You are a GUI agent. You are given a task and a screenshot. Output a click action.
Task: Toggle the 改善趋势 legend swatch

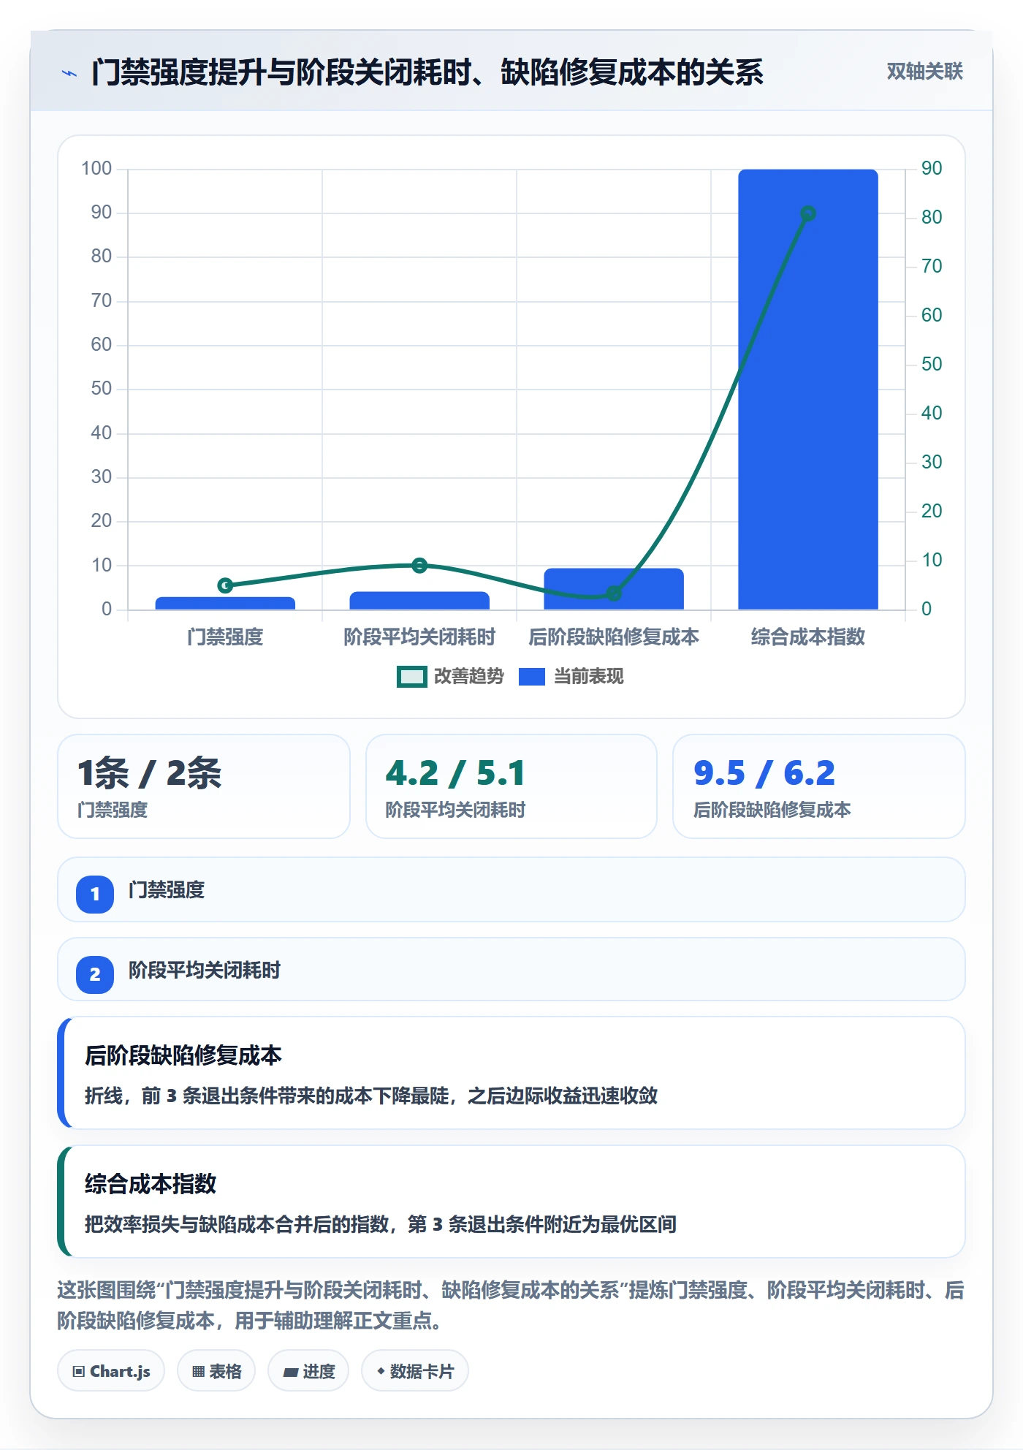point(411,677)
